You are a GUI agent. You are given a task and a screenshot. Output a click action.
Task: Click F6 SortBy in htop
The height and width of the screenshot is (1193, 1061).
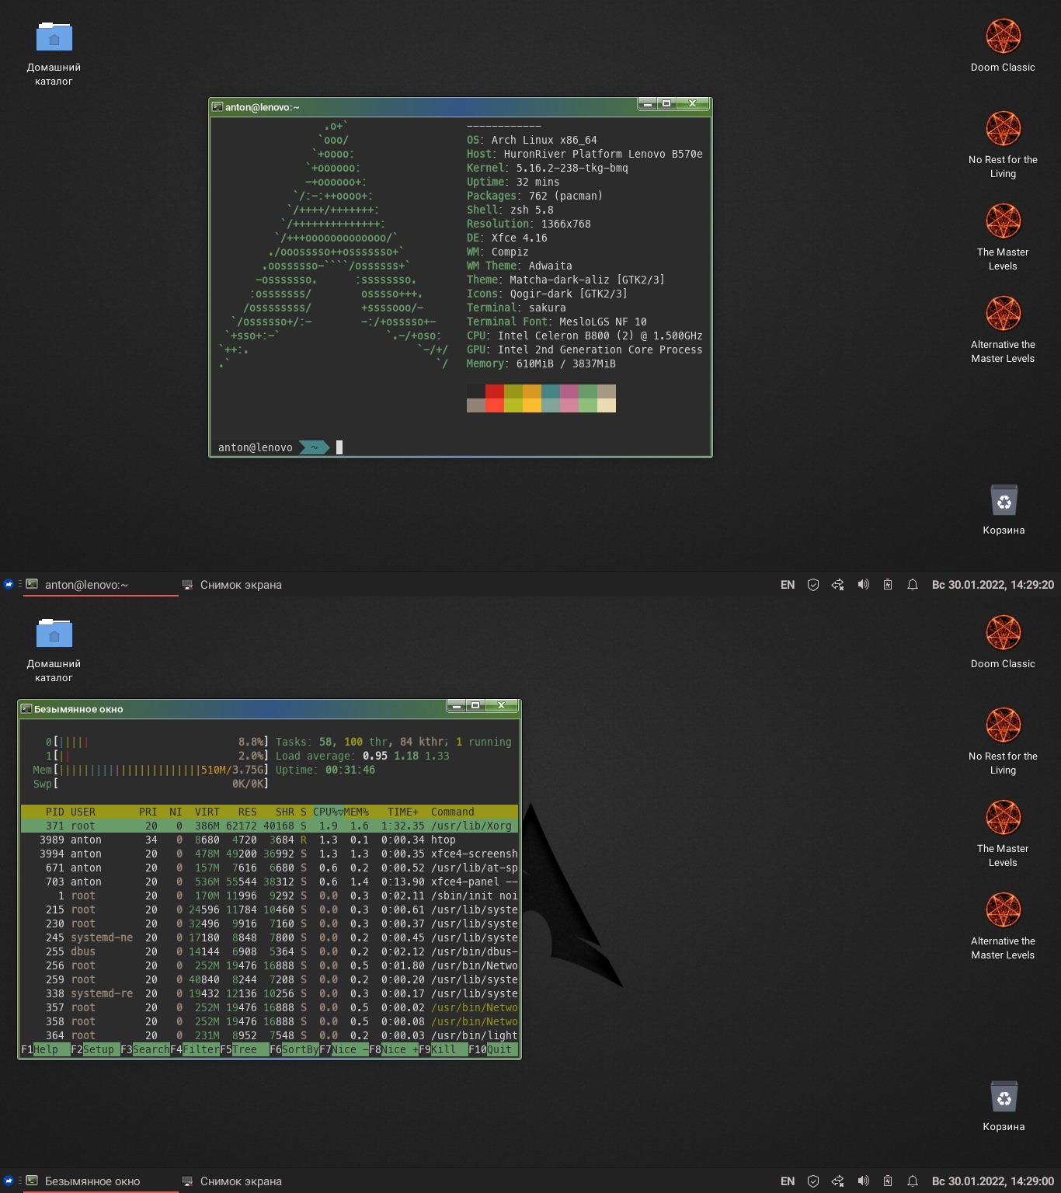294,1049
